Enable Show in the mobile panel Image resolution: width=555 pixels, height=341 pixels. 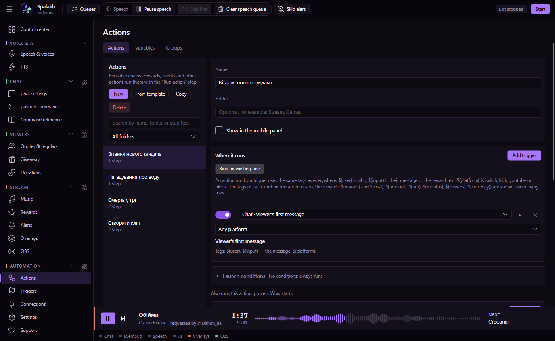[219, 130]
